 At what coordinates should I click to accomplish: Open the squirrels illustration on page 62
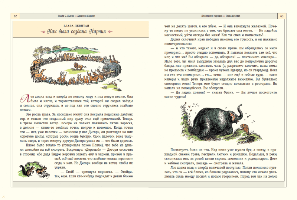click(33, 170)
